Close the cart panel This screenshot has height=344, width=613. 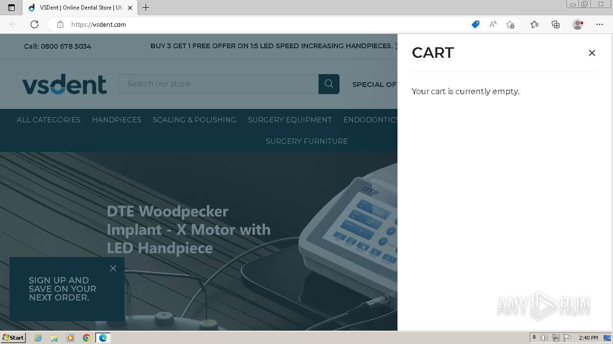pyautogui.click(x=592, y=53)
